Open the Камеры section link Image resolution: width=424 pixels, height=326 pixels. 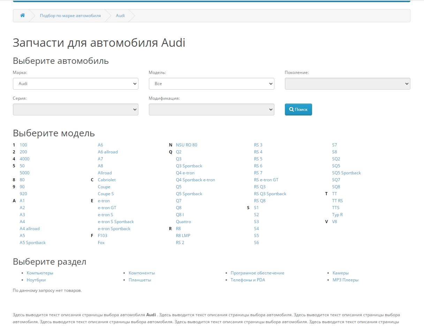pyautogui.click(x=341, y=273)
